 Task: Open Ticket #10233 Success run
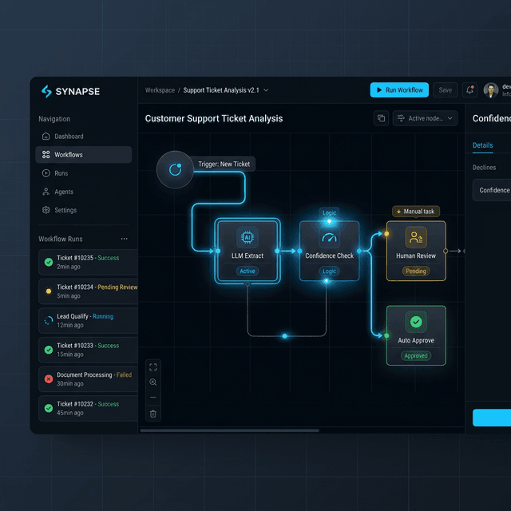coord(88,350)
